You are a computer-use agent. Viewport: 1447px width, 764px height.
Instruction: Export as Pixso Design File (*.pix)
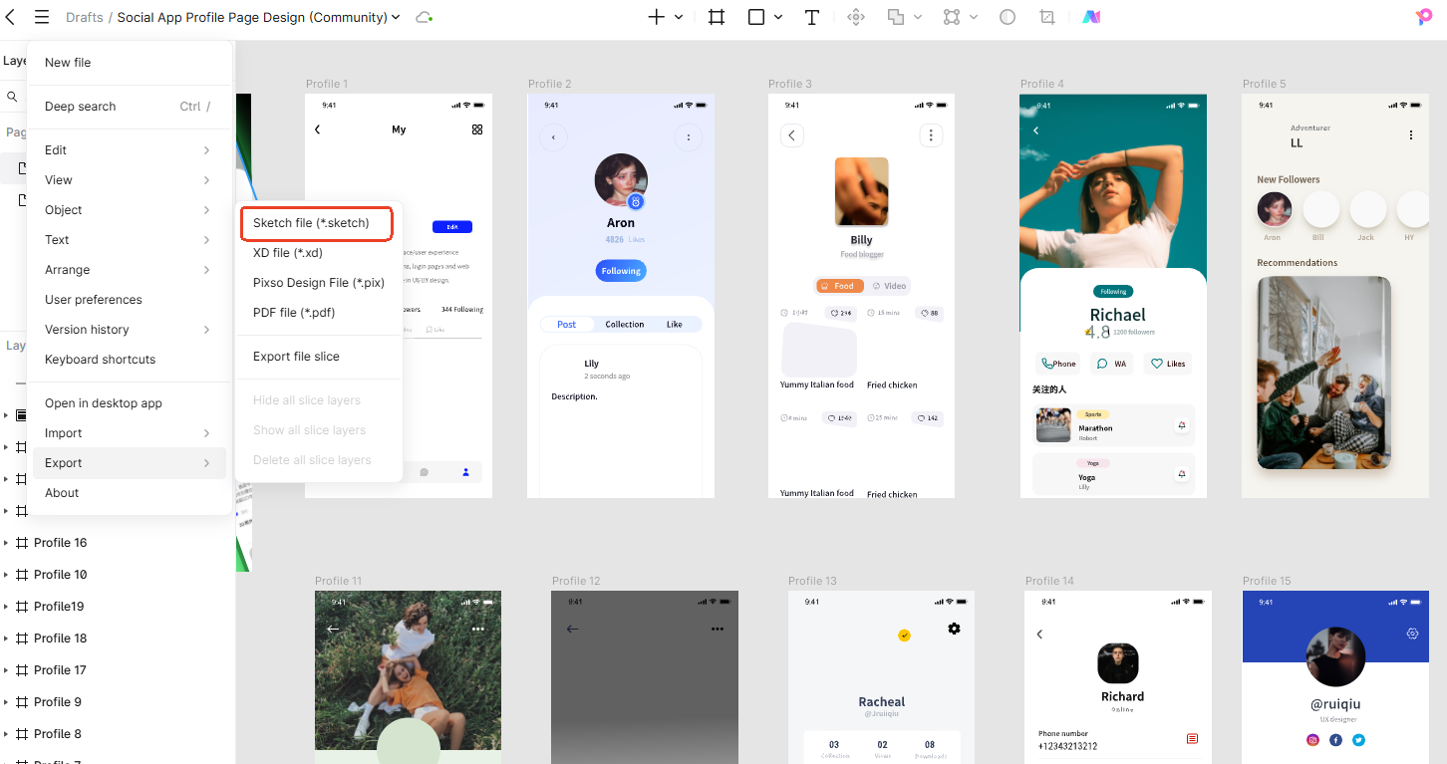318,283
